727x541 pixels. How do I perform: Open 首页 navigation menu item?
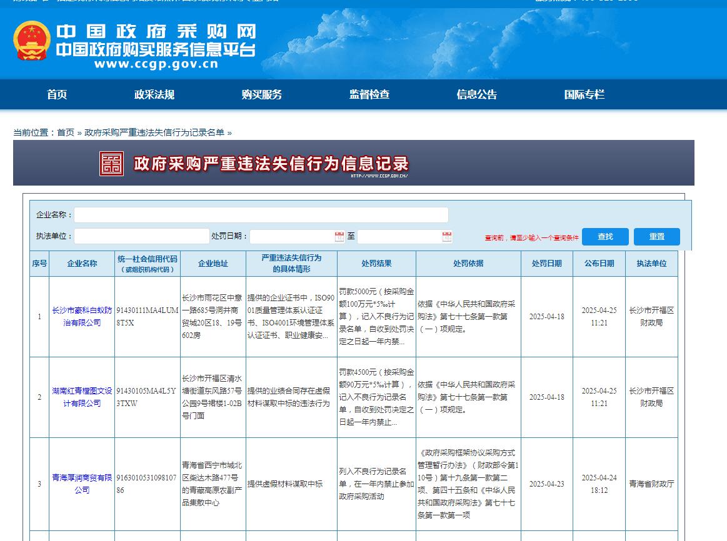tap(57, 95)
